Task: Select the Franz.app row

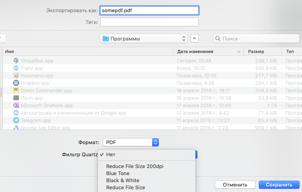Action: pyautogui.click(x=152, y=68)
